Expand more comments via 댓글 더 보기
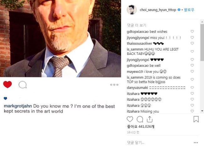The width and height of the screenshot is (204, 149). [x=137, y=25]
